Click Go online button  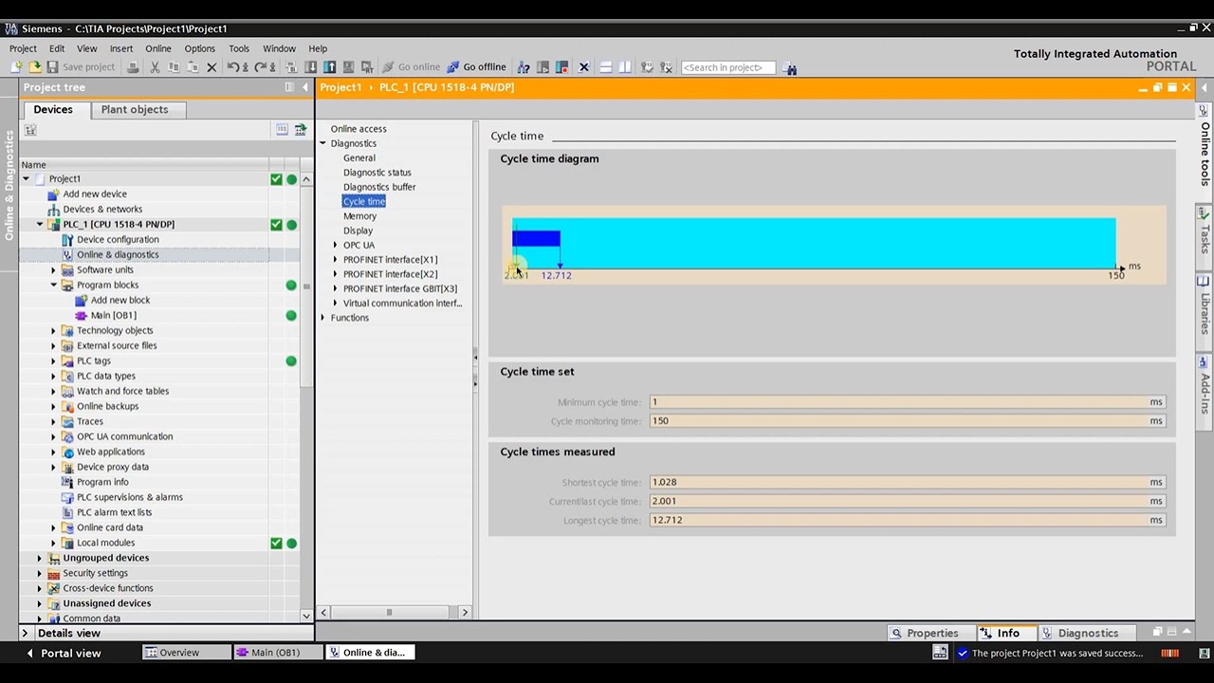[x=411, y=67]
